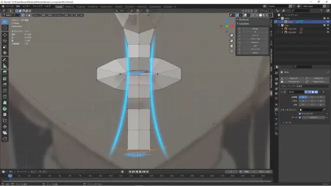Click the zoom view magnifier icon
331x186 pixels.
click(x=232, y=35)
